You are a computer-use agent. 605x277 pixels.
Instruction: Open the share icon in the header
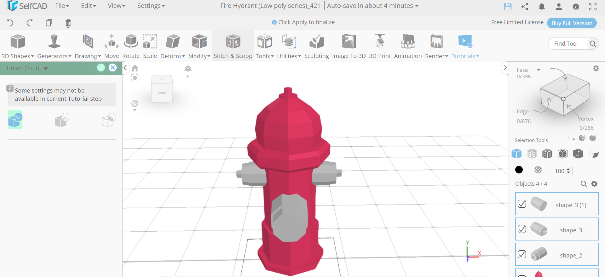click(x=525, y=6)
